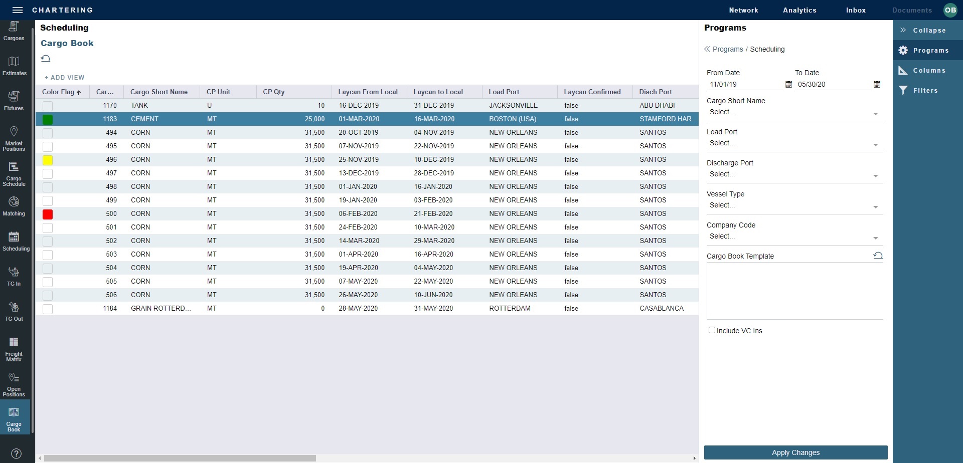Open the Freight Matrix sidebar icon

[14, 348]
